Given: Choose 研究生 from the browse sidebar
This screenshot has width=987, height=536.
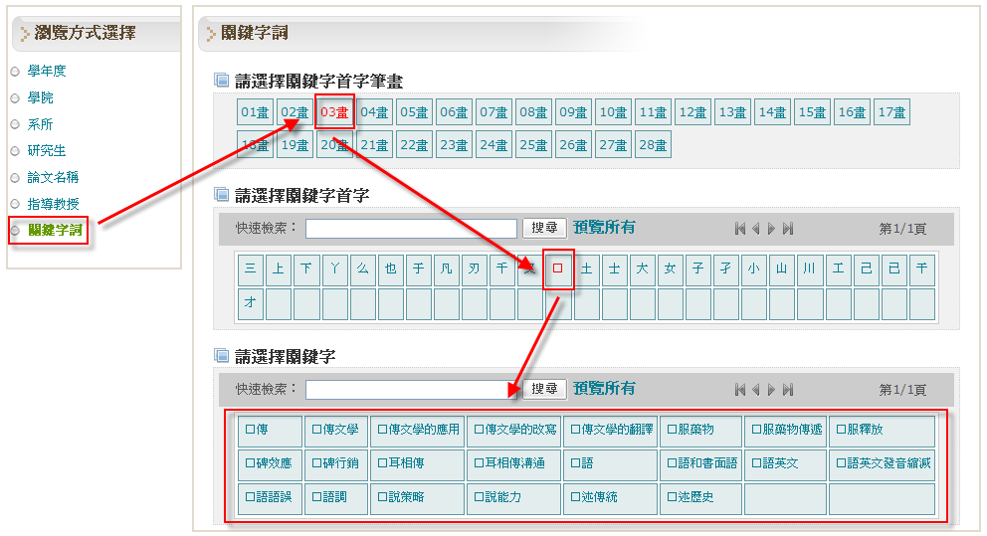Looking at the screenshot, I should (47, 151).
